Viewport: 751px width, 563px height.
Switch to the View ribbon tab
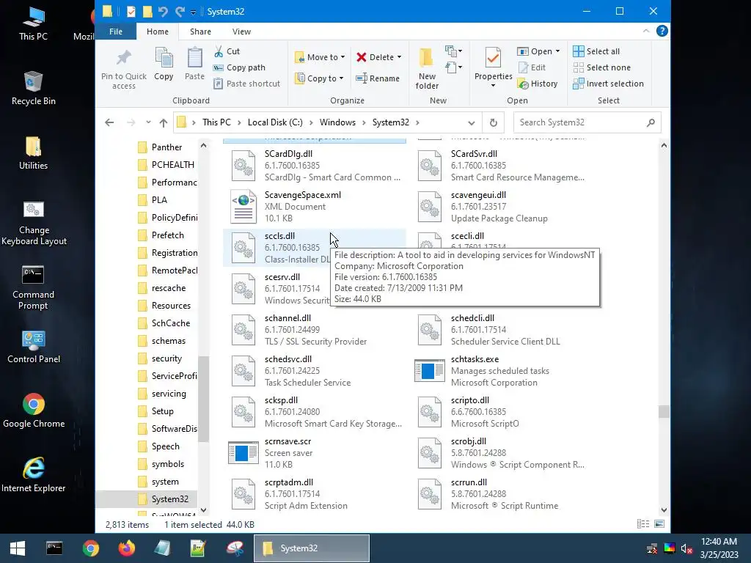[241, 32]
